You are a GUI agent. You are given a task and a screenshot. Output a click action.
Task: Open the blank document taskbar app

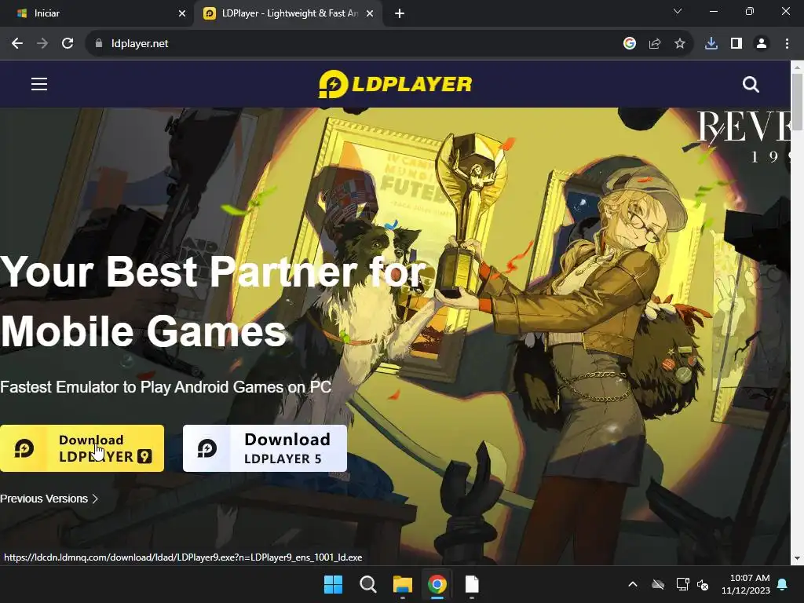point(472,584)
